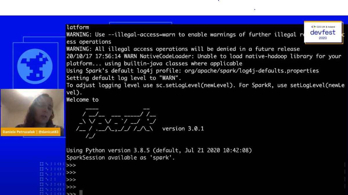Viewport: 348px width, 195px height.
Task: Click the 'WARNING: All illegal access operations' line
Action: [x=183, y=49]
